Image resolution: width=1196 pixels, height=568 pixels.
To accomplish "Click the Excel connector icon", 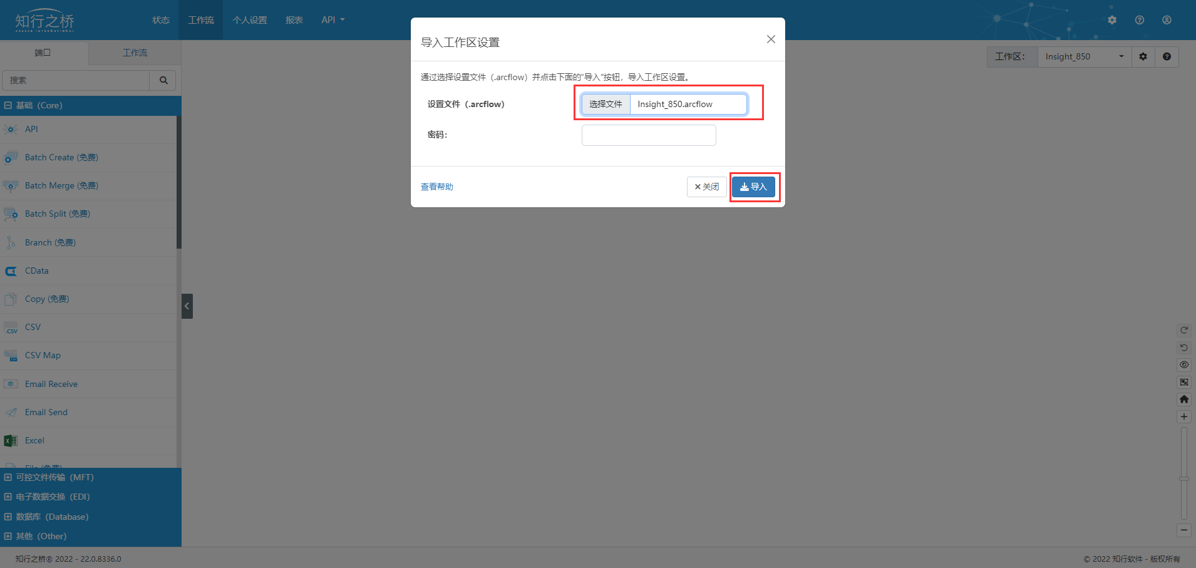I will pyautogui.click(x=11, y=441).
